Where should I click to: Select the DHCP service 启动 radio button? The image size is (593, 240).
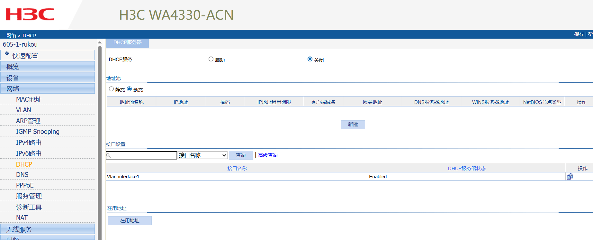[211, 59]
